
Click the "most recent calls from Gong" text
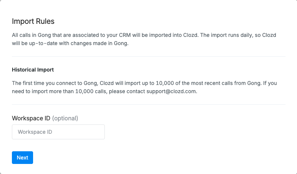pyautogui.click(x=213, y=83)
